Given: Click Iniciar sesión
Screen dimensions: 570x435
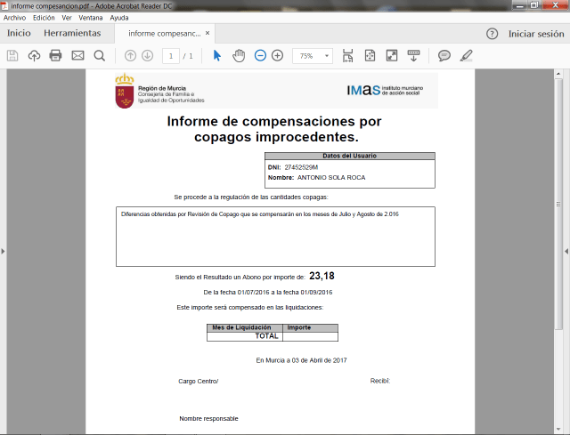Looking at the screenshot, I should pyautogui.click(x=536, y=34).
